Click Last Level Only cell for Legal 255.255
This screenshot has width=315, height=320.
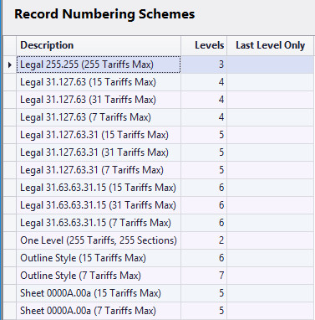[x=271, y=65]
